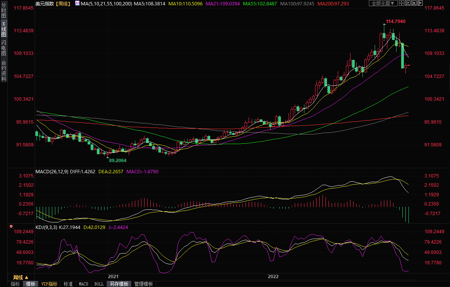Open the VIP指标 tab
The image size is (450, 287).
point(50,284)
